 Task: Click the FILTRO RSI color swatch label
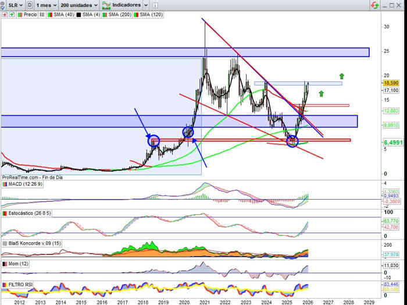tap(5, 285)
